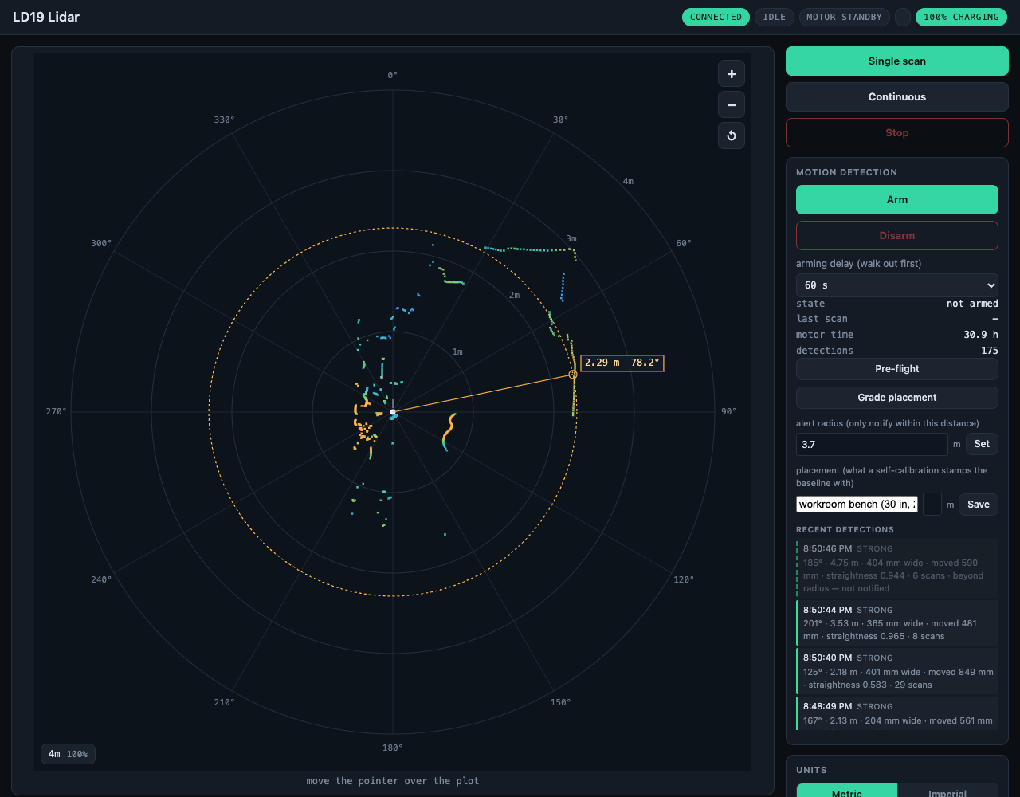Focus the alert radius field containing 3.7
Viewport: 1020px width, 797px height.
872,444
